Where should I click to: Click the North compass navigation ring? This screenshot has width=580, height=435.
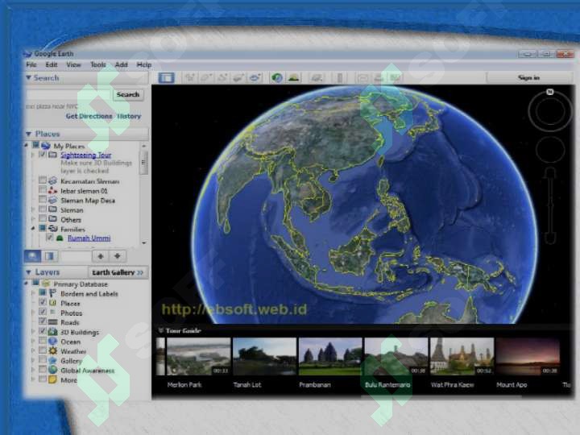tap(550, 110)
